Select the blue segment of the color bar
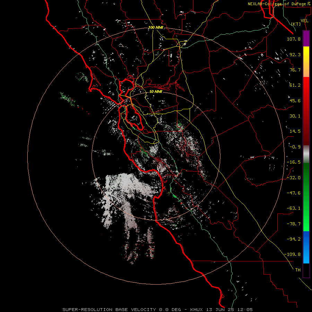312x312 pixels. point(306,247)
